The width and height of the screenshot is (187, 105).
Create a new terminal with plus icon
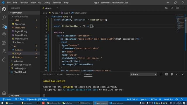[x=161, y=74]
